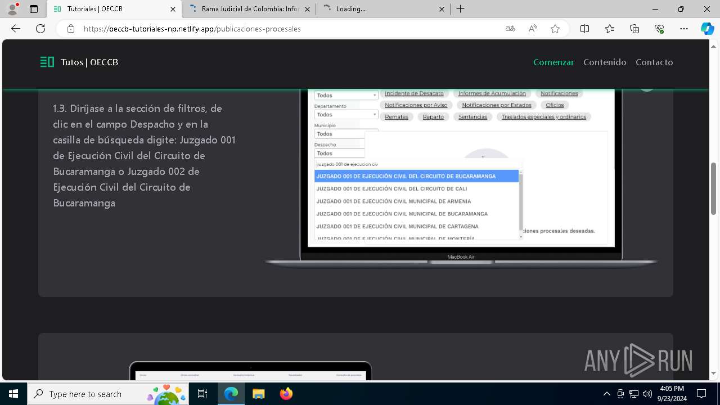Open Task View on the taskbar

pos(202,394)
